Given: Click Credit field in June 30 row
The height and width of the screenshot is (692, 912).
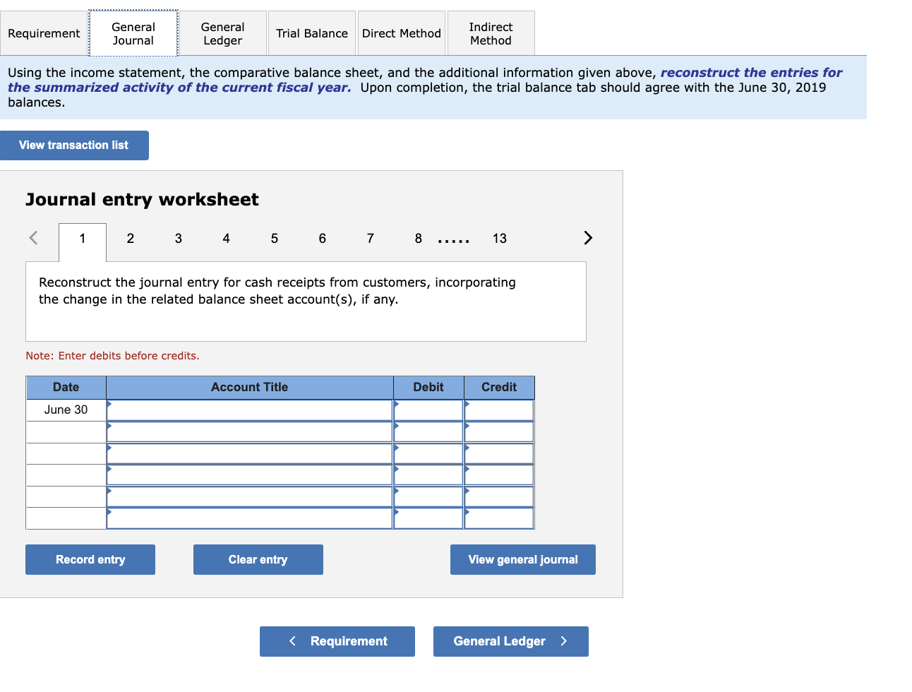Looking at the screenshot, I should click(499, 410).
